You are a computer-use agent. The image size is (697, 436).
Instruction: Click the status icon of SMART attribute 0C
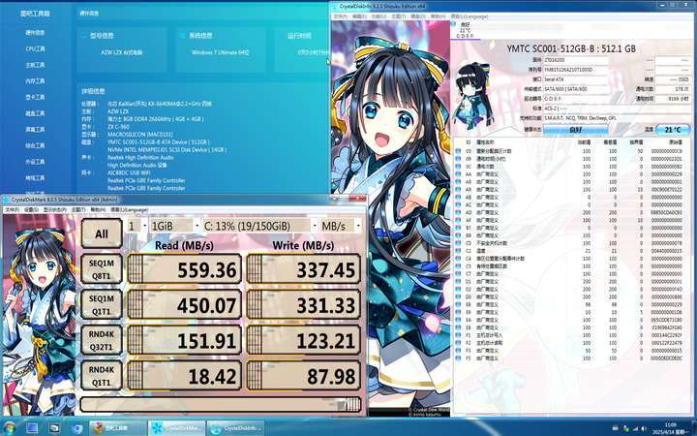coord(458,167)
